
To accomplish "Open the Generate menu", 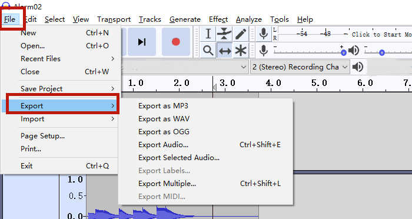I will (x=185, y=19).
